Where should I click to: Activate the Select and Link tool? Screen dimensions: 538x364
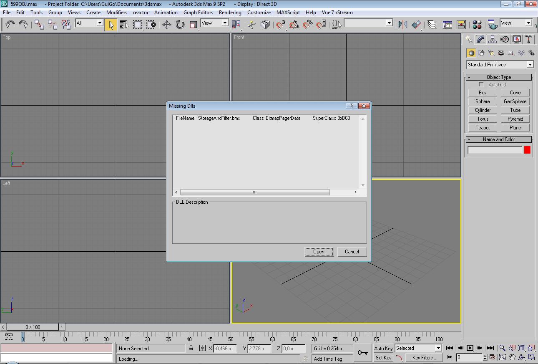(x=39, y=25)
